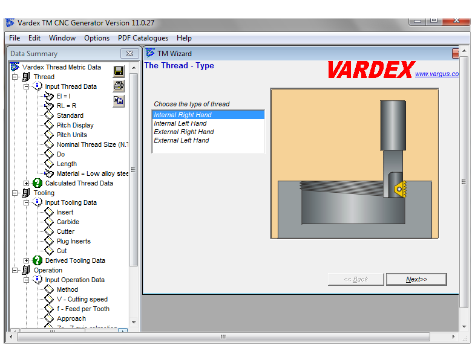The image size is (475, 348).
Task: Collapse the Input Thread Data node
Action: click(27, 86)
